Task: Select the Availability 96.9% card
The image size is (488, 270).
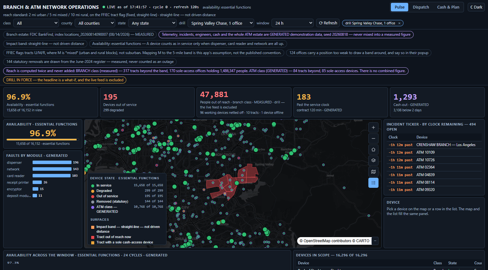Action: coord(50,102)
